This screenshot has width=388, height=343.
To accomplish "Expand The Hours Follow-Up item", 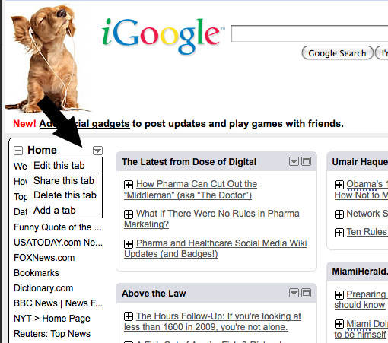I will tap(129, 316).
